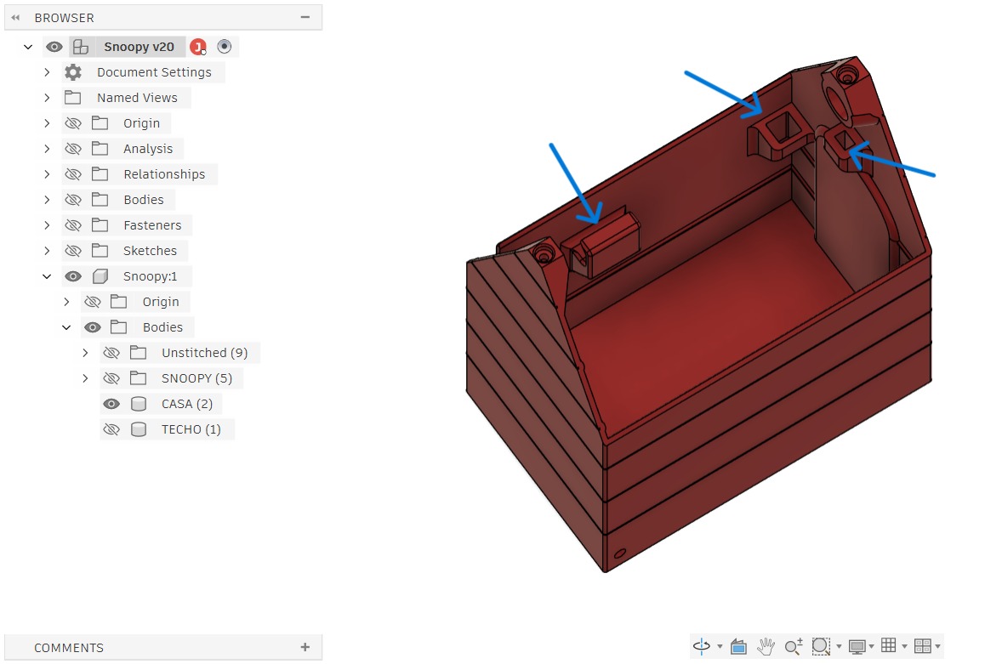Viewport: 985px width, 664px height.
Task: Click the Display Settings monitor icon
Action: pos(857,646)
